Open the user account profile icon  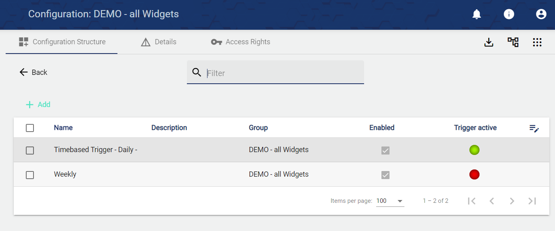pos(541,14)
